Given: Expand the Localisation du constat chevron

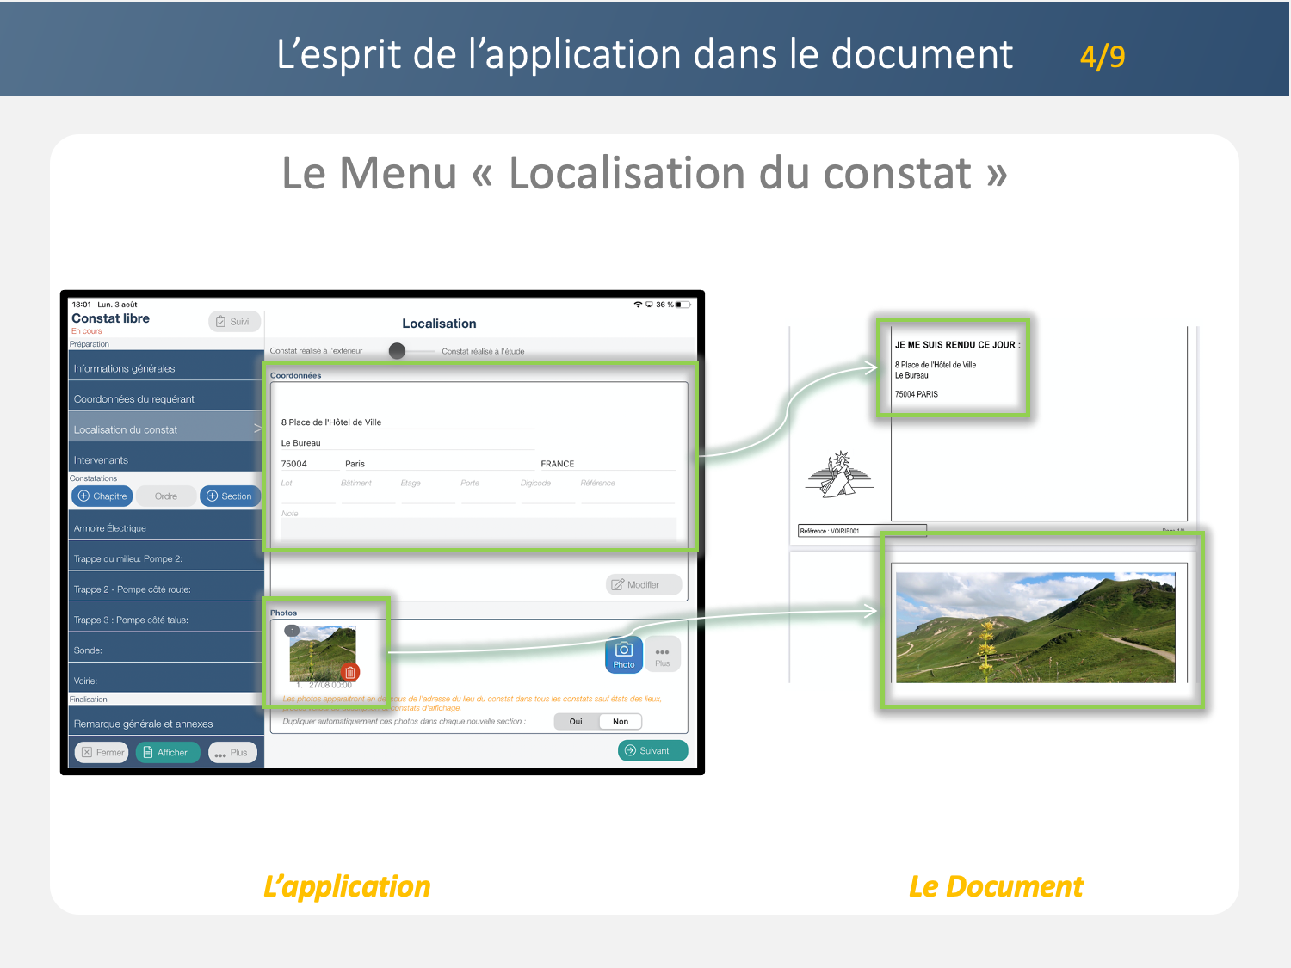Looking at the screenshot, I should click(x=256, y=429).
